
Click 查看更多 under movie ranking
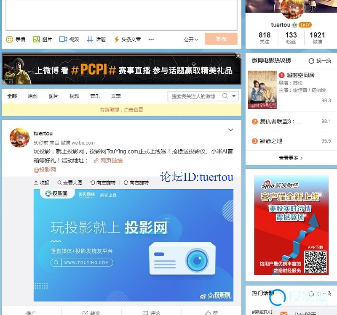point(291,158)
